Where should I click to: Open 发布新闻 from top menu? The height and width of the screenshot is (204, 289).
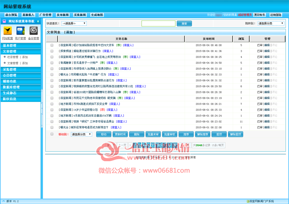click(63, 15)
